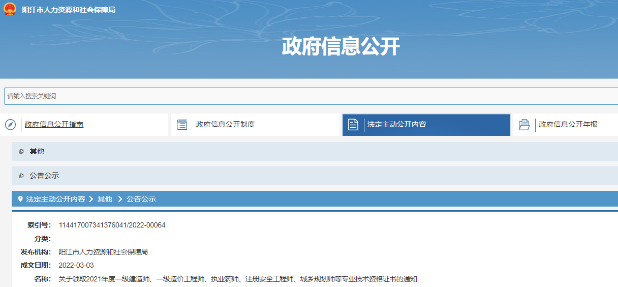Click the list icon beside 政府信息公开制度

[182, 125]
